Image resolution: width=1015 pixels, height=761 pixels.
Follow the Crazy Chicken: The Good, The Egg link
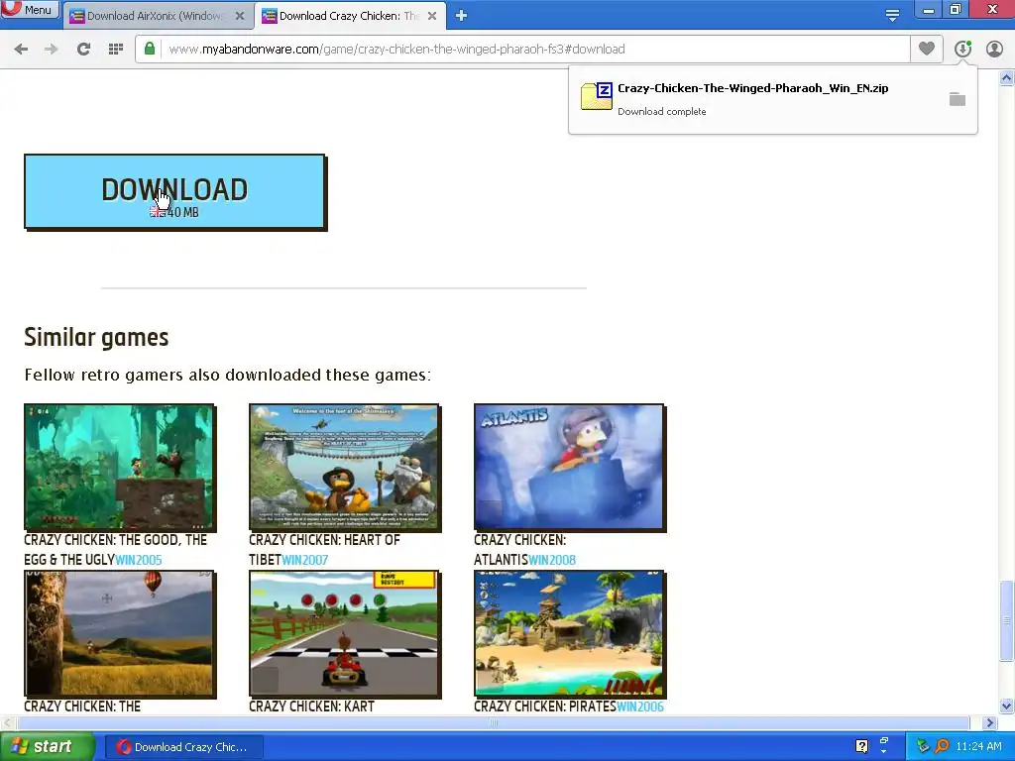pos(115,549)
